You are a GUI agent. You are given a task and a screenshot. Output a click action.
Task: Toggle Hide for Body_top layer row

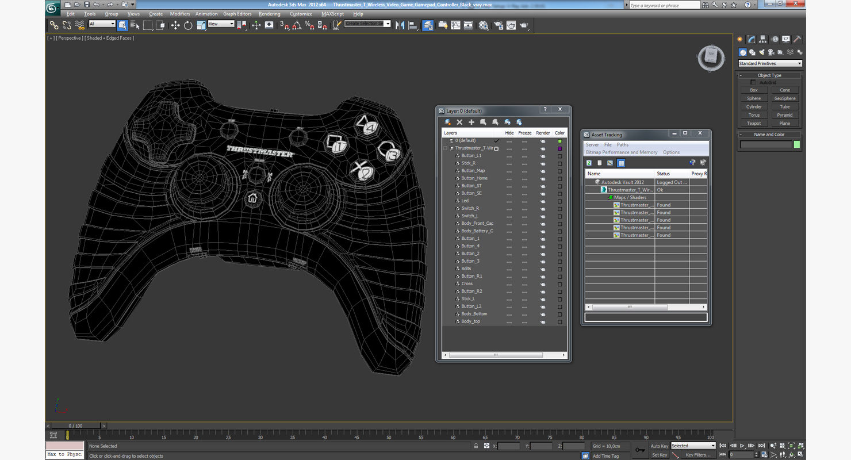pyautogui.click(x=509, y=321)
